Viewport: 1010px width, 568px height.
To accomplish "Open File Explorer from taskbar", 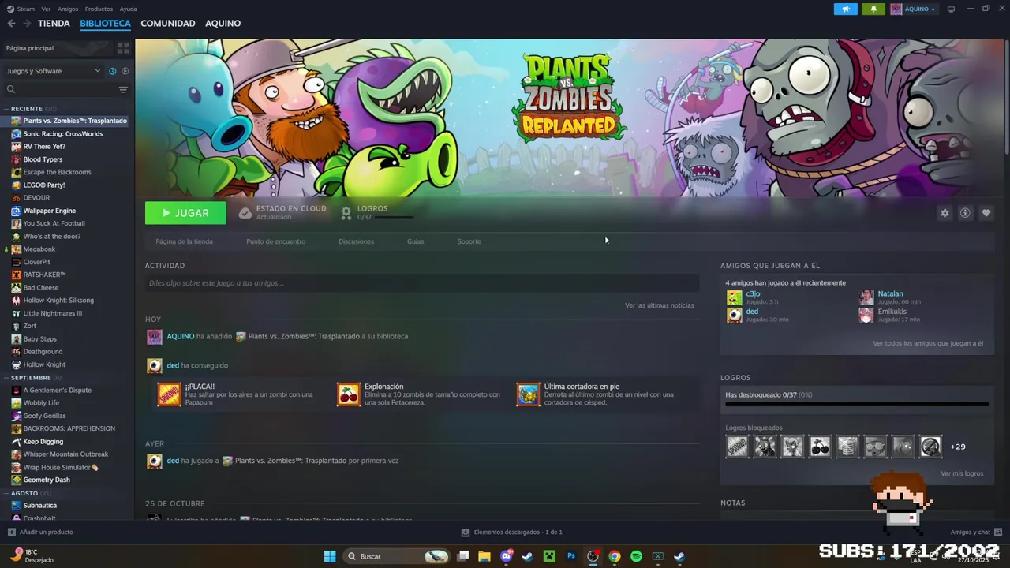I will (484, 556).
